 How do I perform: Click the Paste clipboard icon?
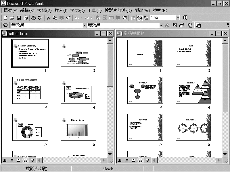tap(62, 18)
